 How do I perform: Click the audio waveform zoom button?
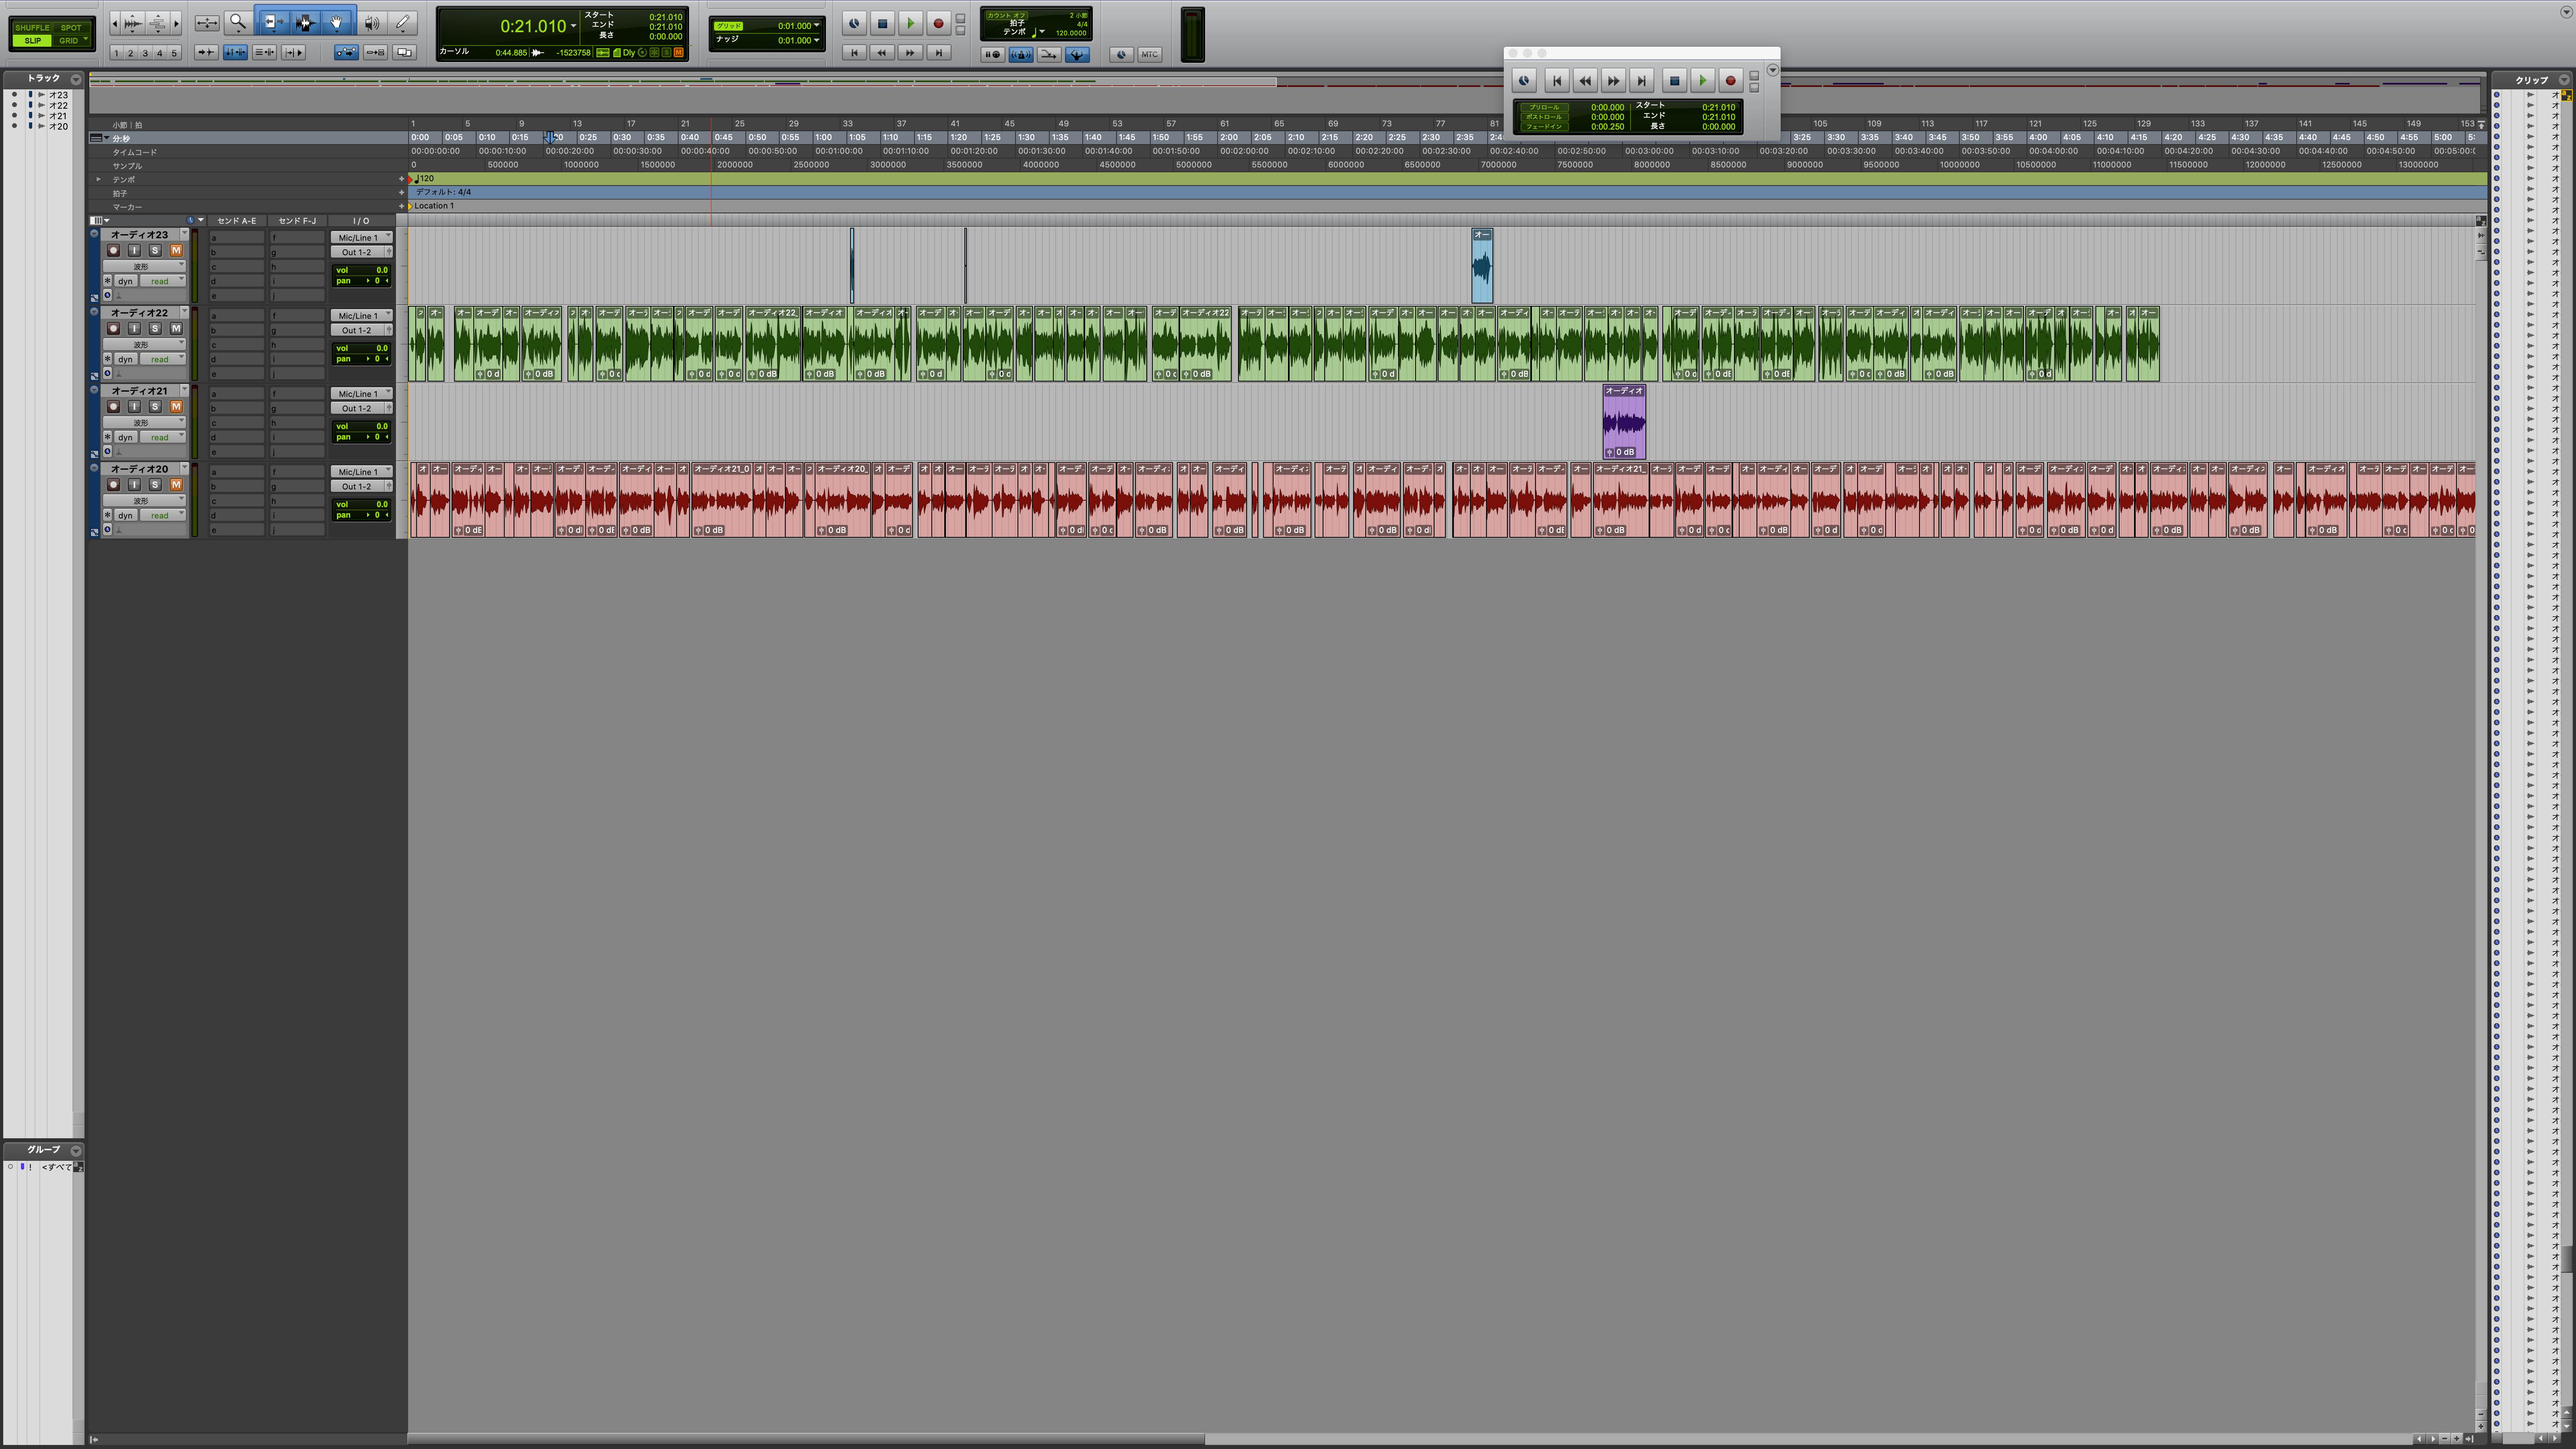tap(133, 22)
